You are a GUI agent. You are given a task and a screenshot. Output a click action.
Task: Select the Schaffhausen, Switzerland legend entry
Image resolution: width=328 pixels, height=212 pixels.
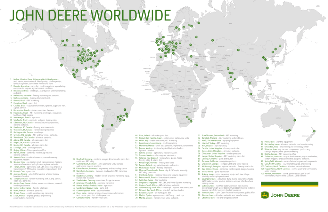[x=218, y=135]
